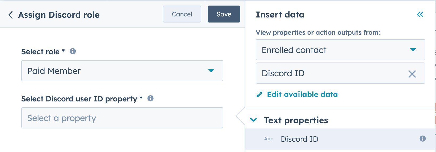Click info icon next to Select role
The height and width of the screenshot is (152, 436).
coord(73,51)
